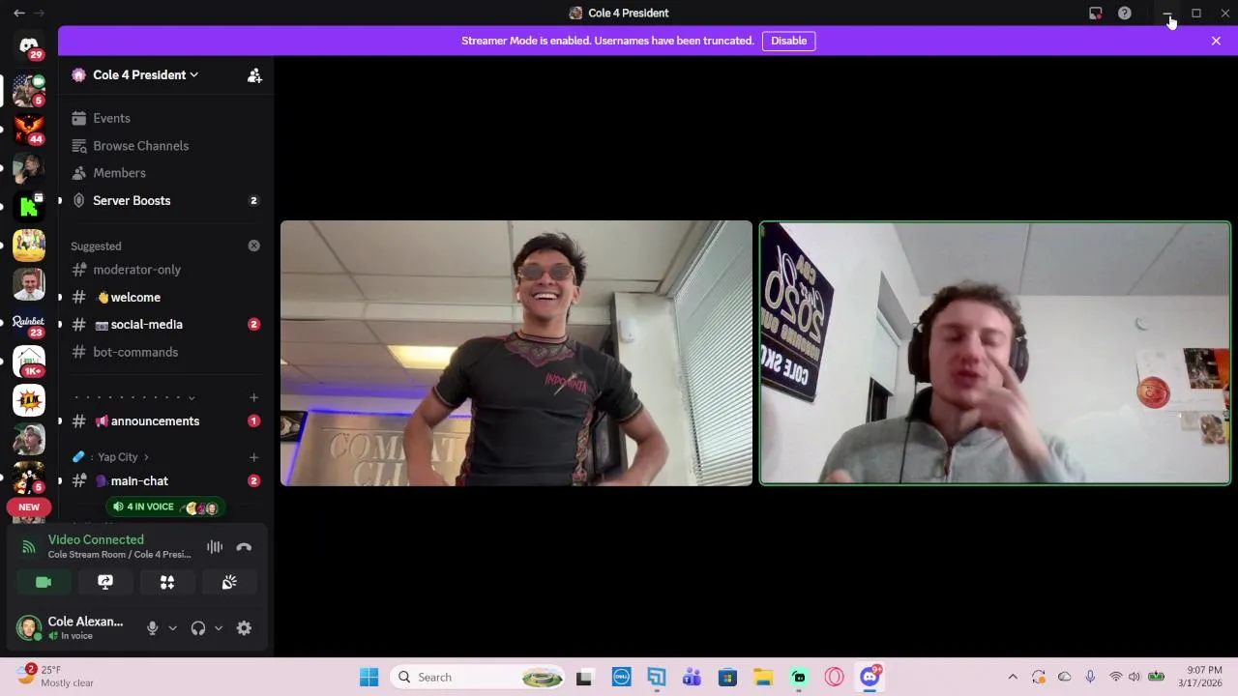Open volume control in system tray
This screenshot has width=1238, height=696.
[x=1135, y=678]
